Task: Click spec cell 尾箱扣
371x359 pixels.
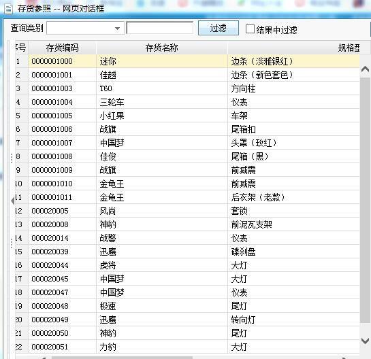Action: (x=293, y=129)
